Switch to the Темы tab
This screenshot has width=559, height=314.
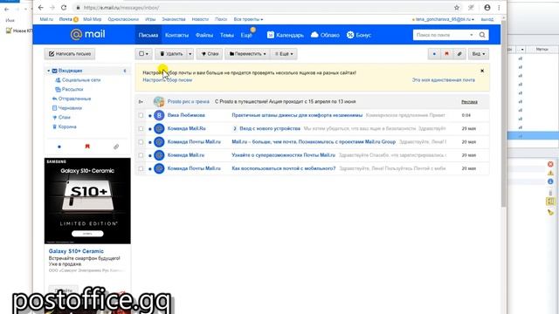[x=227, y=35]
